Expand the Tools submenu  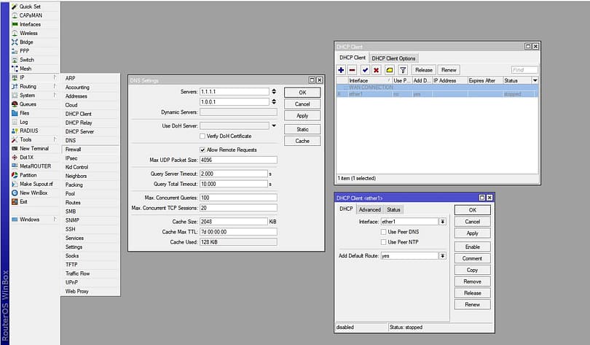55,139
